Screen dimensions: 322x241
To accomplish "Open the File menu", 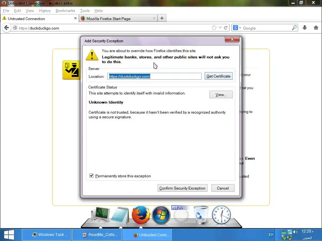I will point(6,11).
